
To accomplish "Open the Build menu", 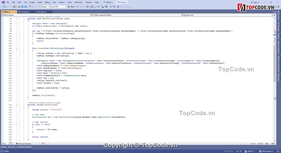I will (x=40, y=2).
